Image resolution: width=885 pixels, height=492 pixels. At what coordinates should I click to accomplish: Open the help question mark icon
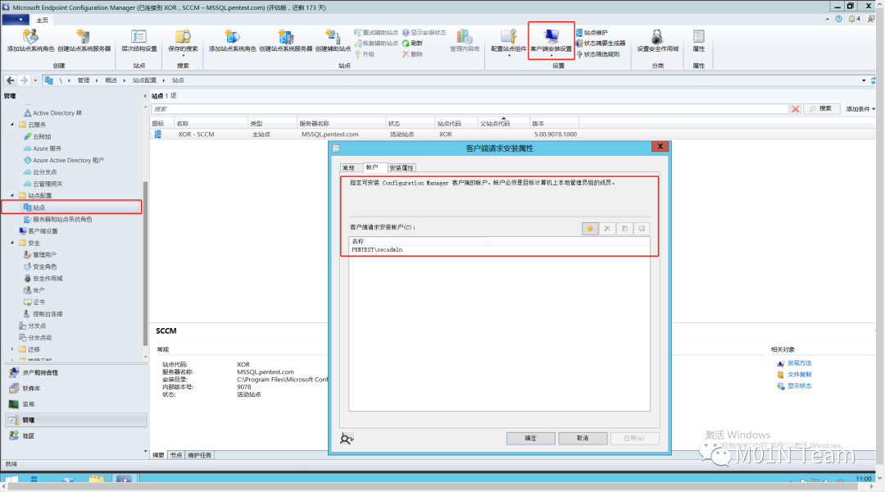839,19
